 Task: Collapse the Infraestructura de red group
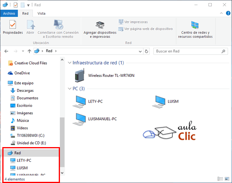pyautogui.click(x=69, y=63)
